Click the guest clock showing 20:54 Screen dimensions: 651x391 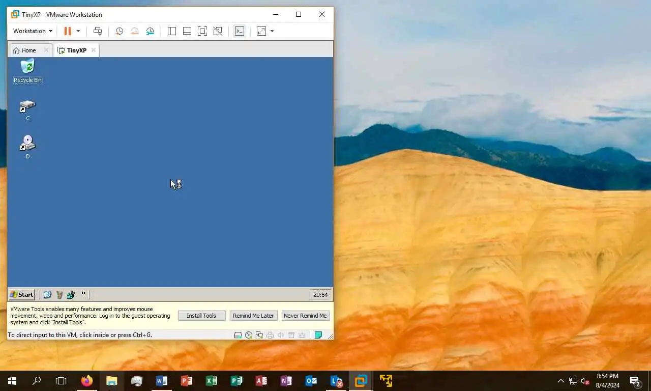tap(320, 294)
